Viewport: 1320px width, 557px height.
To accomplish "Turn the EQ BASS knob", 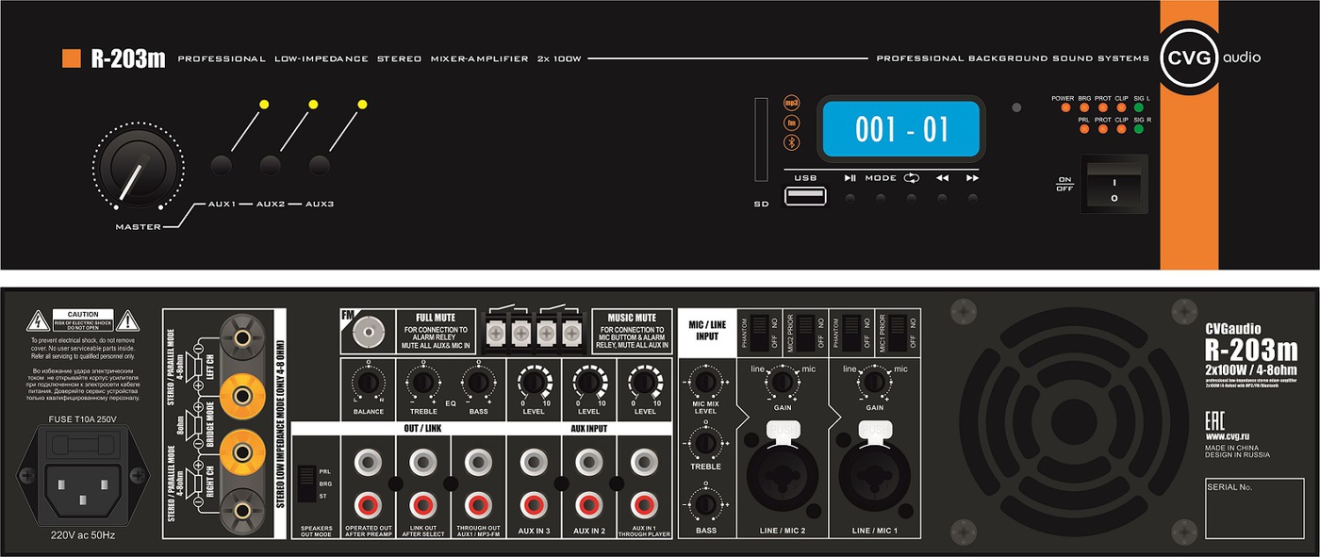I will click(x=478, y=382).
